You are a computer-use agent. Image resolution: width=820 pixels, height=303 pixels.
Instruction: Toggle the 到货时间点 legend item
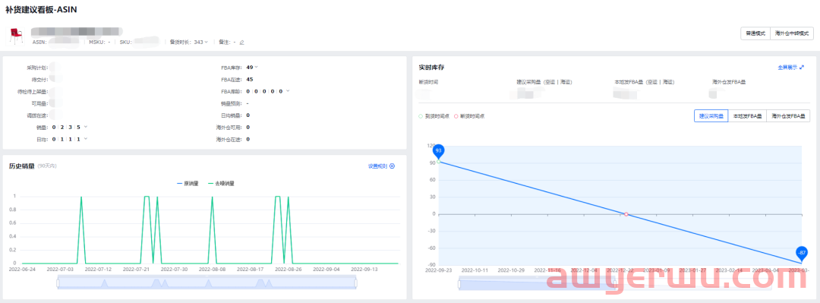[x=434, y=116]
